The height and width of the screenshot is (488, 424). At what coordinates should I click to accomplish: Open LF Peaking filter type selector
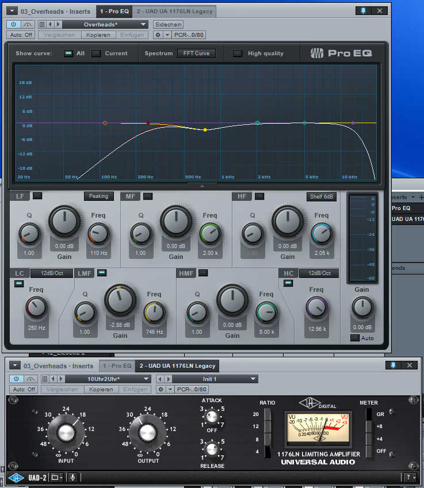(x=98, y=196)
